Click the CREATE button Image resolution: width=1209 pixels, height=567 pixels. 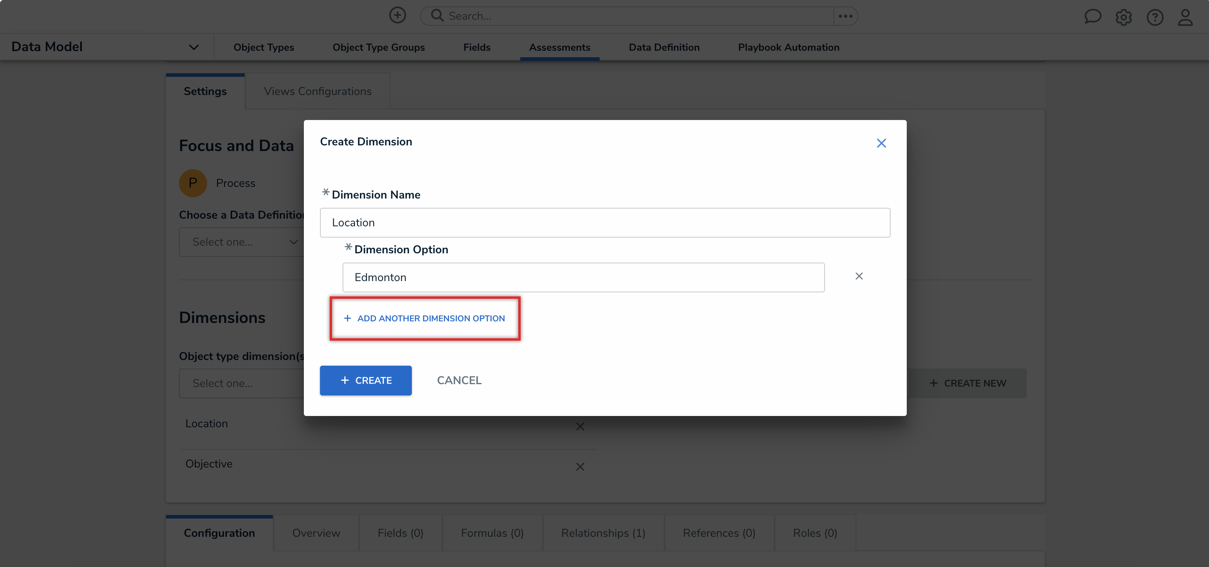366,380
